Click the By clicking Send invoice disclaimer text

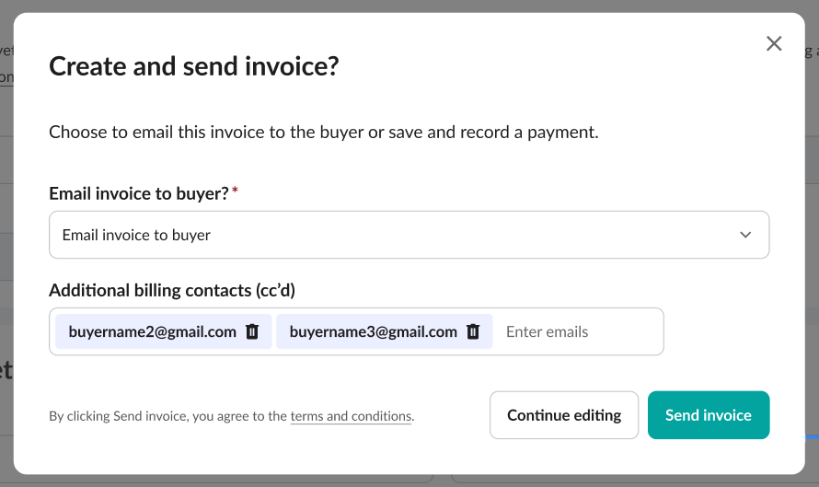point(166,416)
